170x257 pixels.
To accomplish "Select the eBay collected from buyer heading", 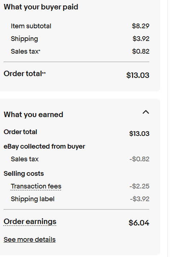I will 44,146.
